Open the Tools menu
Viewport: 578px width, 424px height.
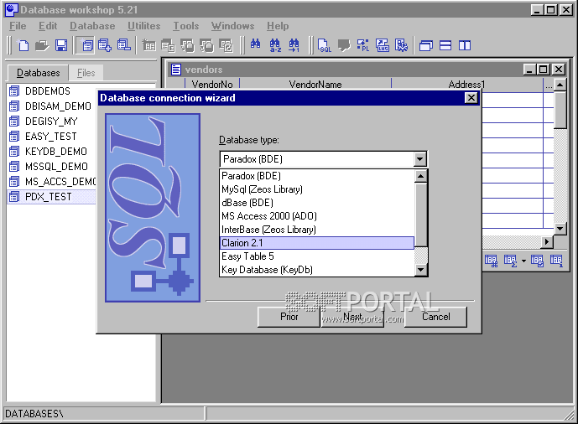[x=185, y=26]
